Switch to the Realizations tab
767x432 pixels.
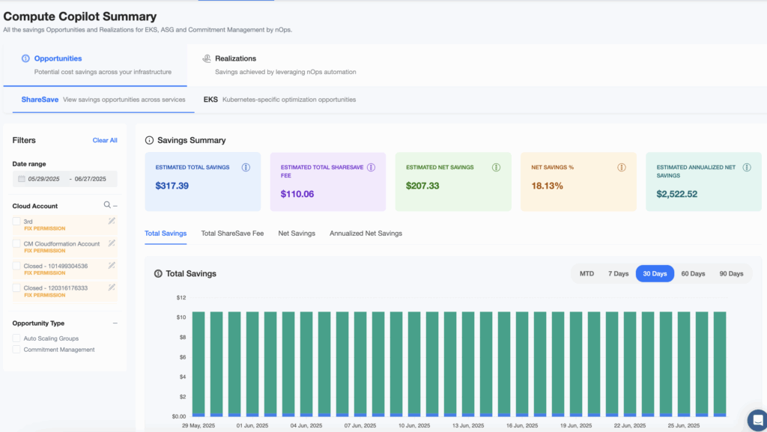click(x=279, y=65)
